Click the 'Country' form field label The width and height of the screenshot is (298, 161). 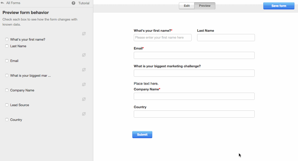pos(140,107)
